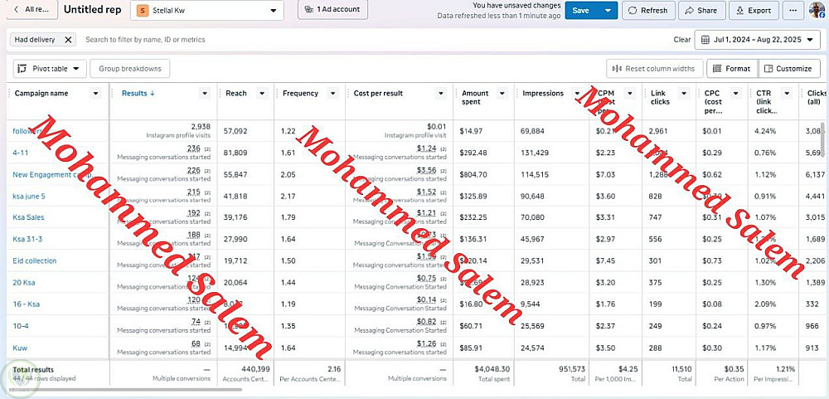This screenshot has width=829, height=399.
Task: Open the New Engagement campaign
Action: tap(51, 175)
